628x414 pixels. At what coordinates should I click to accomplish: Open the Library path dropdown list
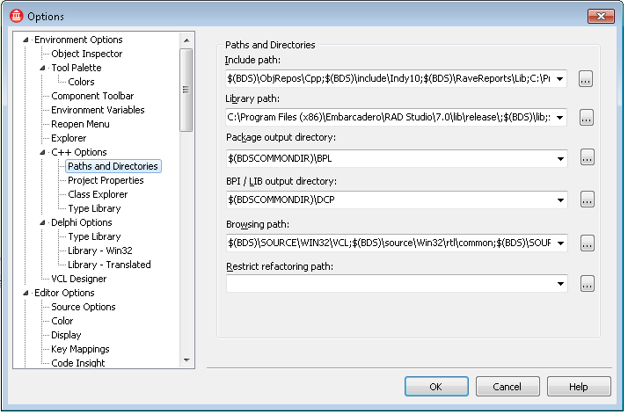(560, 118)
